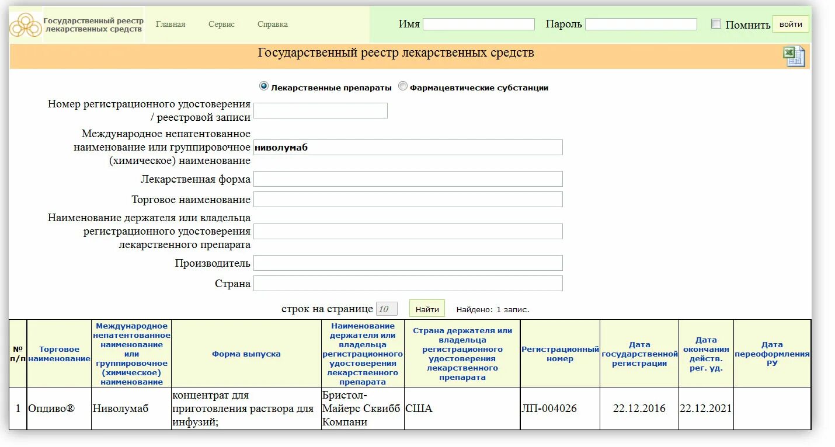Sort by Торговое наименование column header

[59, 354]
